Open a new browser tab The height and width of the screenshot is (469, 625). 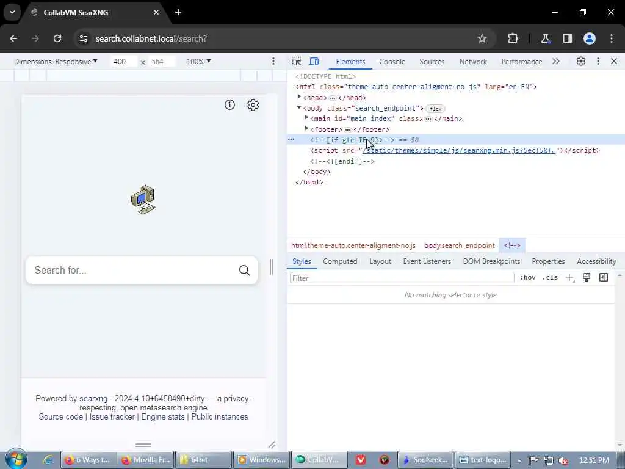point(178,12)
